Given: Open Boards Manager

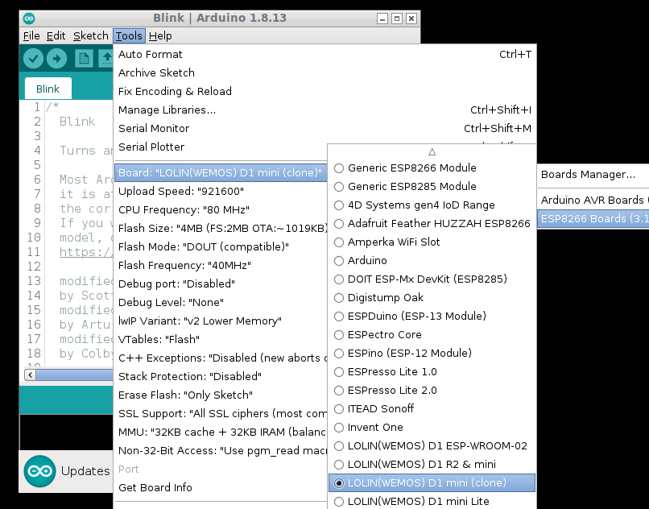Looking at the screenshot, I should (593, 174).
